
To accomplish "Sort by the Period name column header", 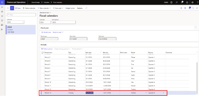I will point(48,52).
